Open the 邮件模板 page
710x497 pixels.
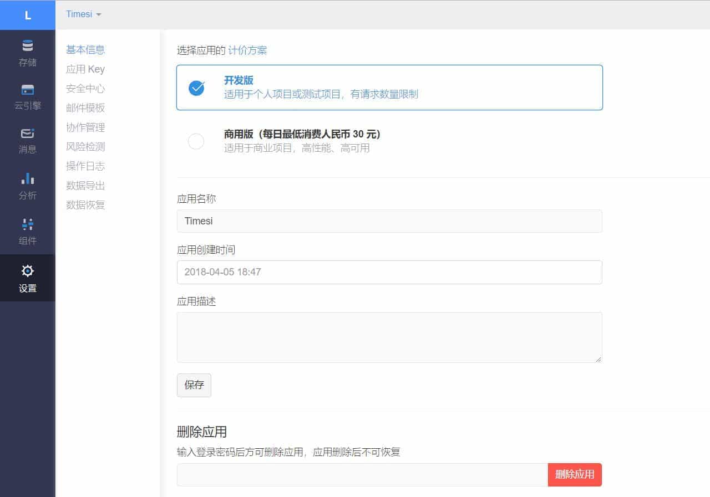85,108
